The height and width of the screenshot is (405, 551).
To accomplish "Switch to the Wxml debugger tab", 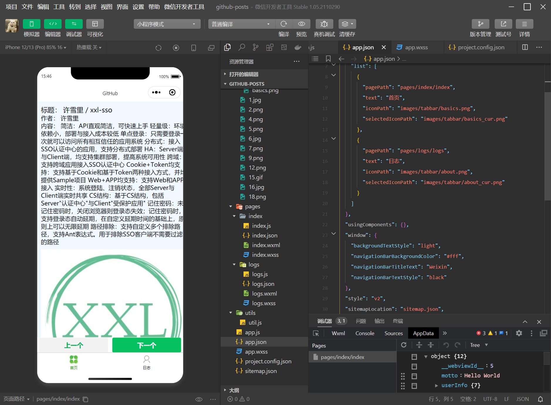I will click(x=338, y=333).
